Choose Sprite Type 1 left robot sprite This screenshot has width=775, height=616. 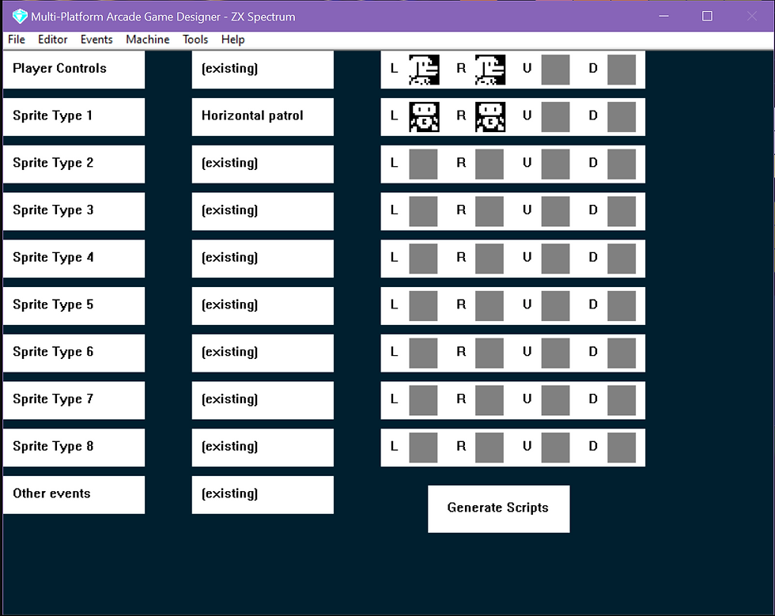[424, 117]
